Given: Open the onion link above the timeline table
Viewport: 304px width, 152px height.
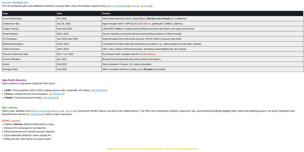Looking at the screenshot, I should pyautogui.click(x=146, y=6).
